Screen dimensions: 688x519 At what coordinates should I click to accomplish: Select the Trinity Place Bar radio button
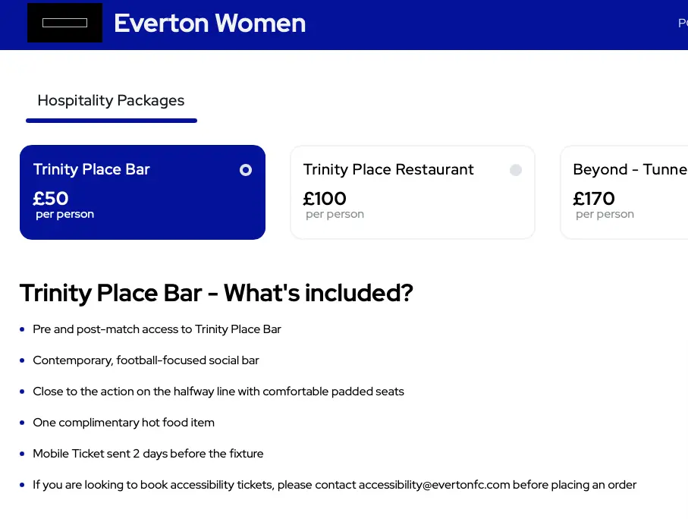246,170
